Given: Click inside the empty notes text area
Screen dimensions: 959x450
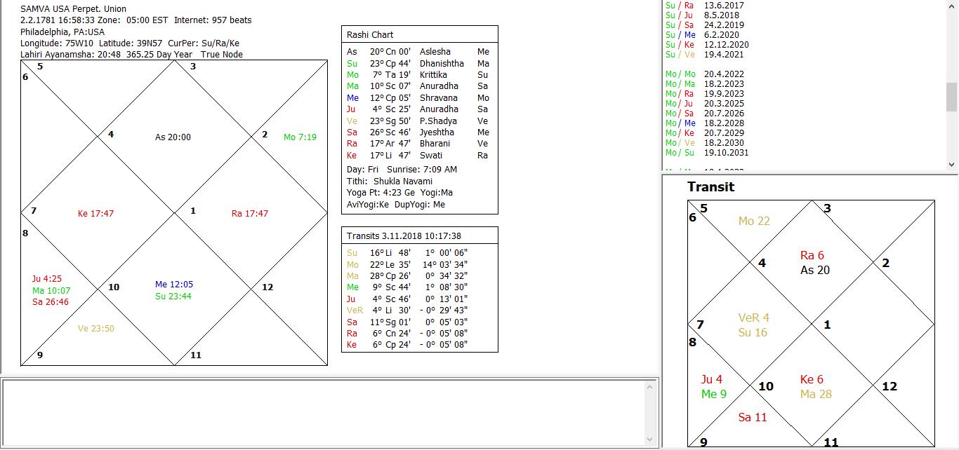Looking at the screenshot, I should pos(323,412).
